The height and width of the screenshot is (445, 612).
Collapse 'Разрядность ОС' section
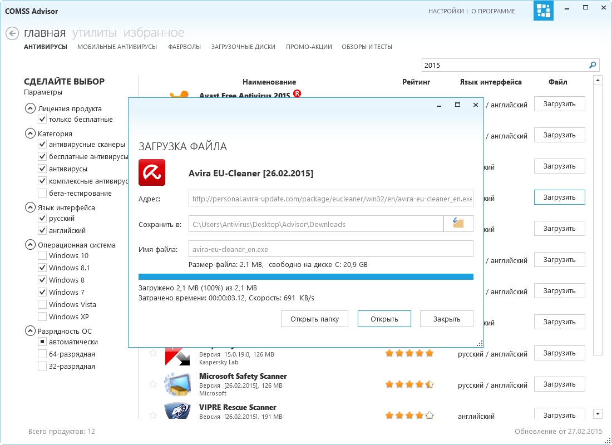[30, 331]
